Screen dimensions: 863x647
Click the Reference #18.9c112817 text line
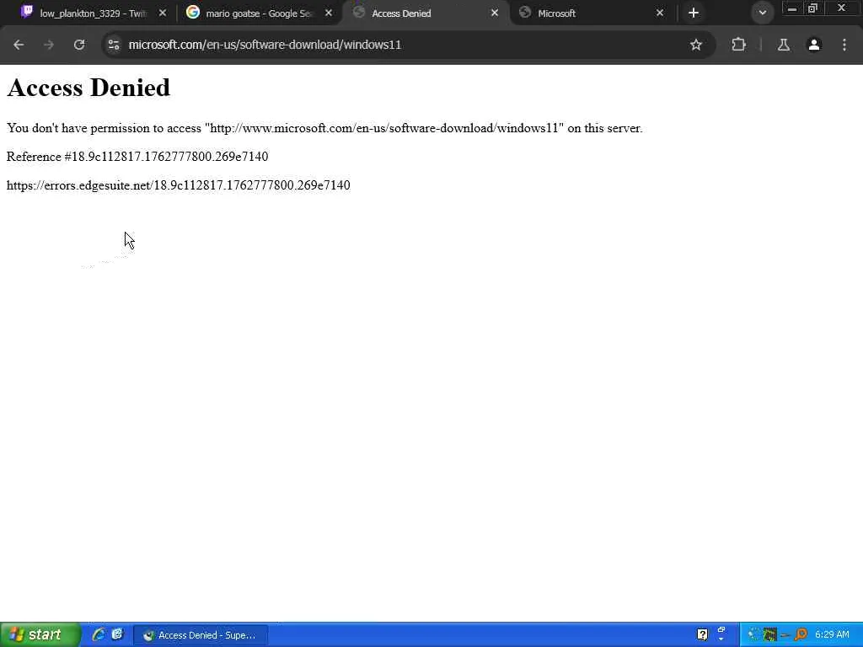[x=137, y=157]
